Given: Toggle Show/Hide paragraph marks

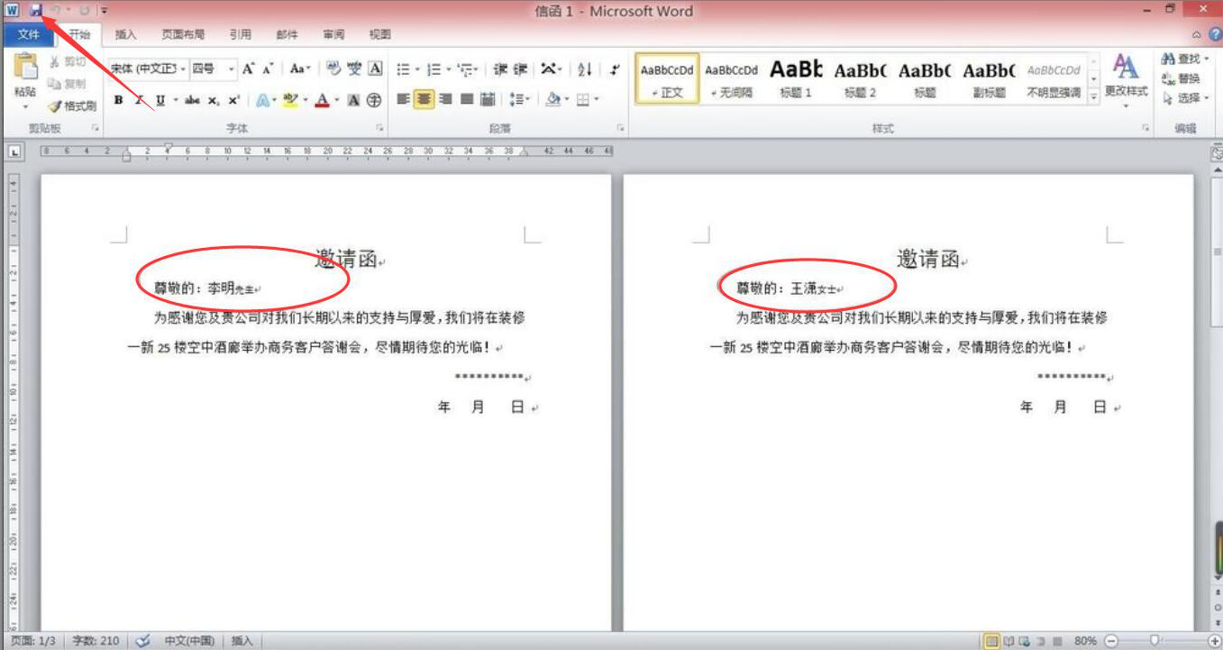Looking at the screenshot, I should tap(615, 69).
